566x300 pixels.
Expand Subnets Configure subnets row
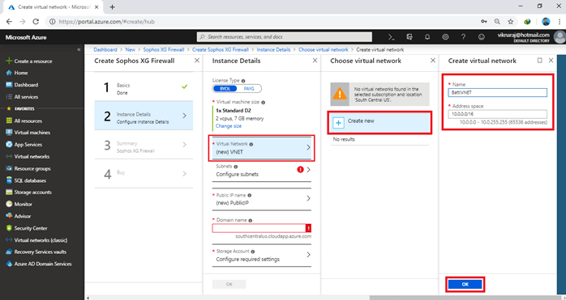[262, 171]
